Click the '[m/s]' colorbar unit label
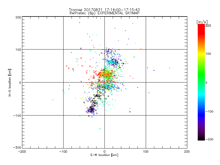220x165 pixels. (x=202, y=22)
